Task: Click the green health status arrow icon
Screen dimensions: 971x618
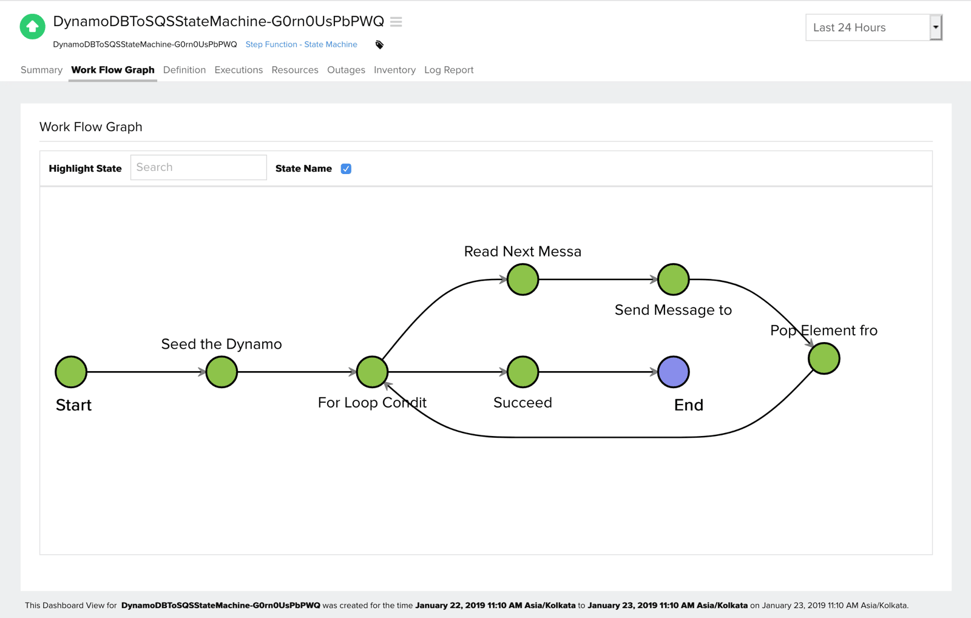Action: [32, 26]
